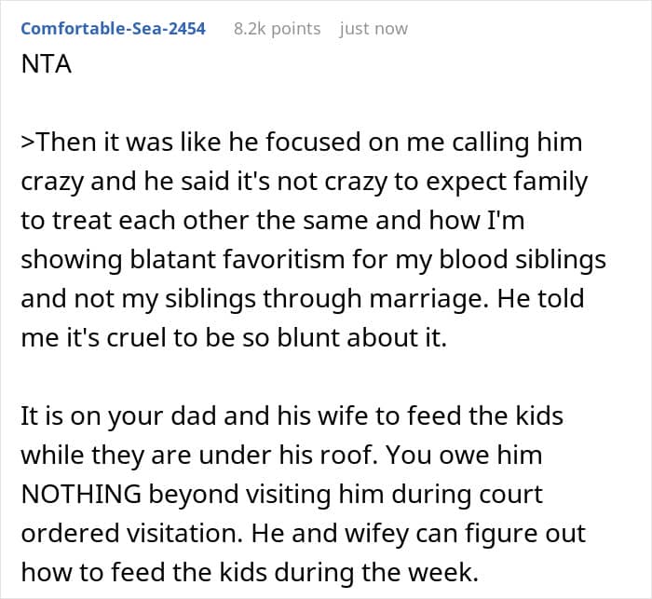
Task: Click the ">" quote marker before "Then"
Action: click(28, 143)
